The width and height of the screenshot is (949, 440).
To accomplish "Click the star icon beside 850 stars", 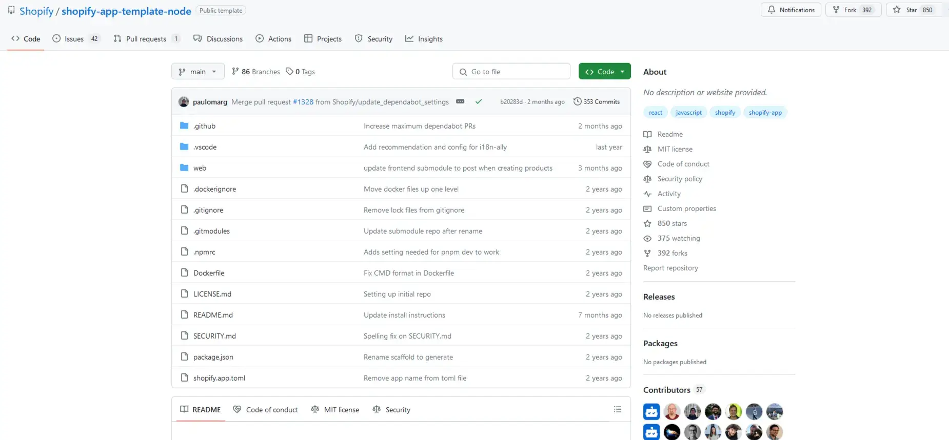I will [647, 223].
